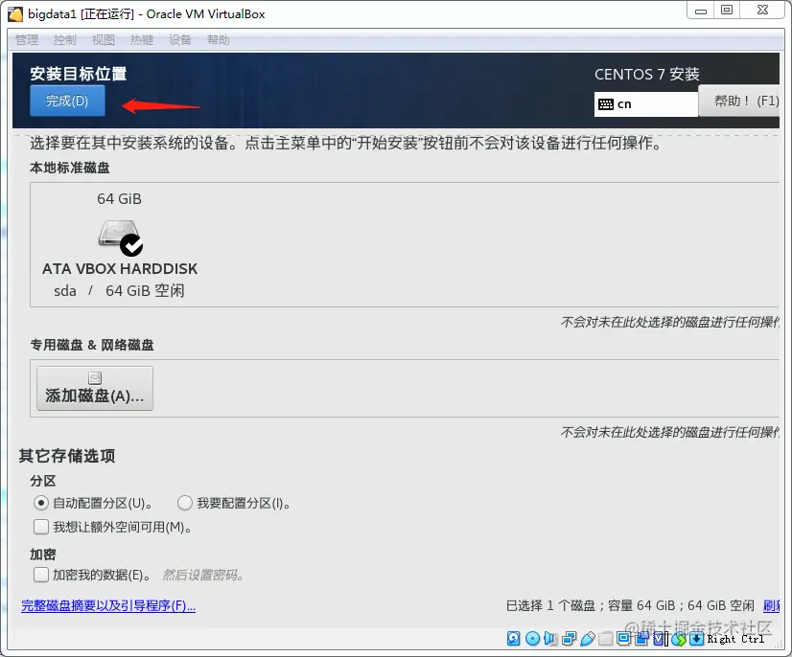
Task: Enable 加密我的数据(E) checkbox
Action: 41,575
